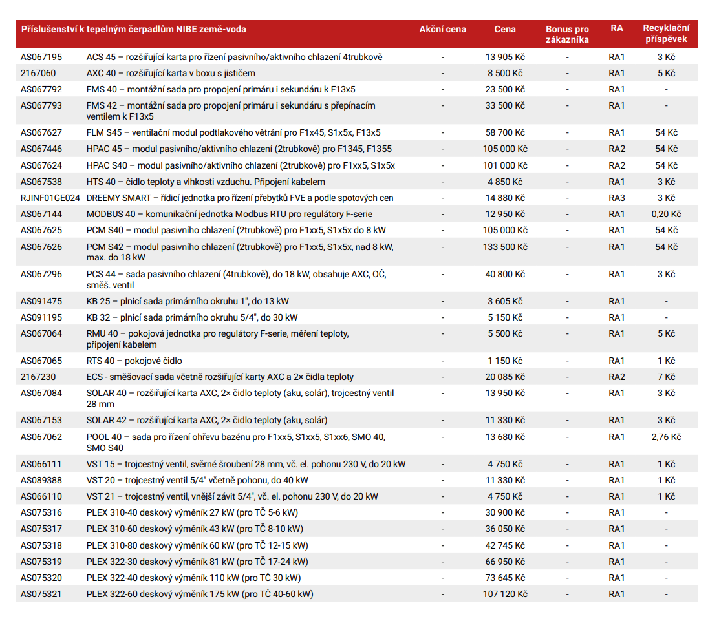Image resolution: width=719 pixels, height=621 pixels.
Task: Select product code AS075321
Action: click(41, 594)
